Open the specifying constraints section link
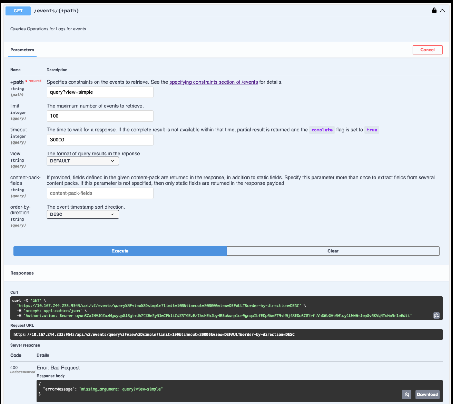453x404 pixels. pos(213,82)
